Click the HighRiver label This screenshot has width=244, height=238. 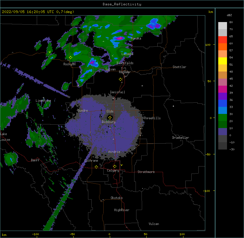coord(122,210)
